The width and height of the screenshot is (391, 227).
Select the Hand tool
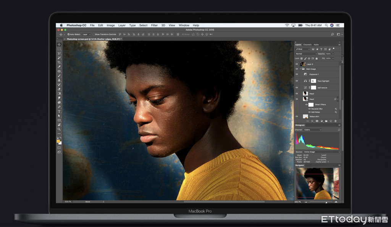tap(59, 125)
